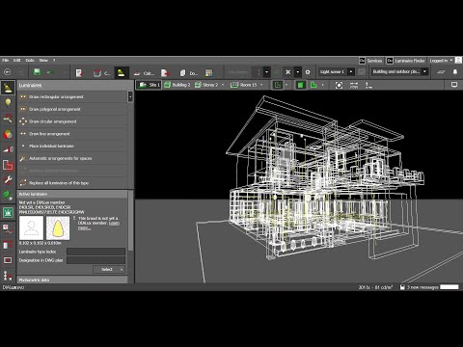The height and width of the screenshot is (347, 463).
Task: Click the Services button
Action: 370,61
